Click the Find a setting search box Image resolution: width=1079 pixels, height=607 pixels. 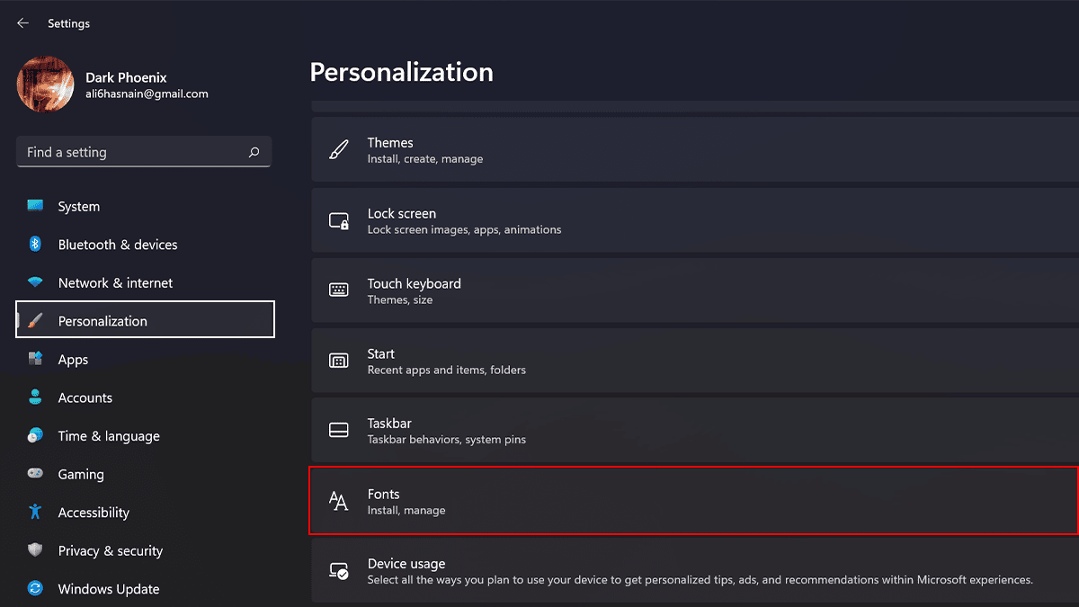click(x=135, y=152)
